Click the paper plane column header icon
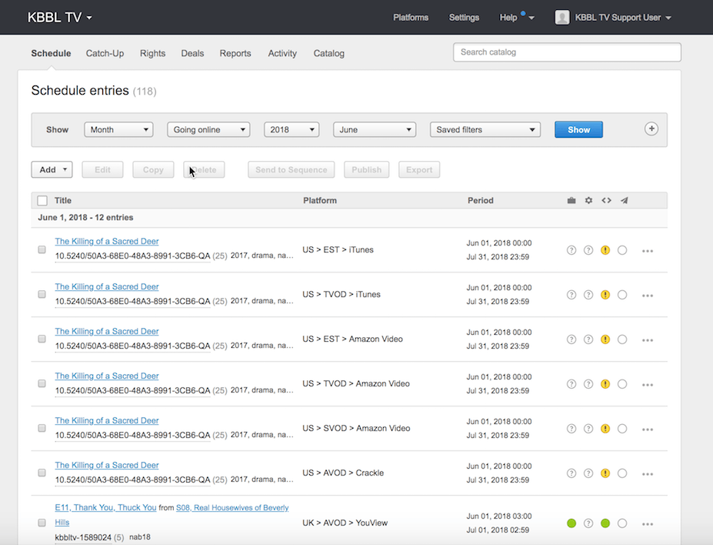This screenshot has width=713, height=545. 624,201
